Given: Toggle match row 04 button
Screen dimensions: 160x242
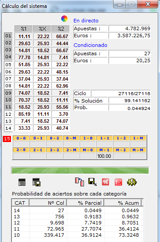Looking at the screenshot, I should (x=8, y=57).
